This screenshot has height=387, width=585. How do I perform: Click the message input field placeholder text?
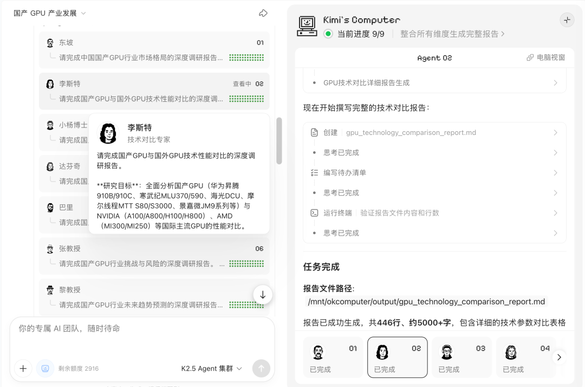[69, 328]
